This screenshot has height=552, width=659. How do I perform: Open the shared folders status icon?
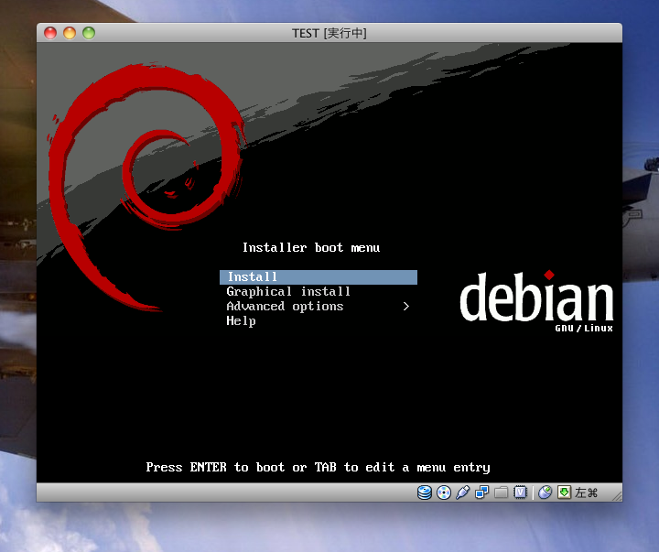coord(501,492)
